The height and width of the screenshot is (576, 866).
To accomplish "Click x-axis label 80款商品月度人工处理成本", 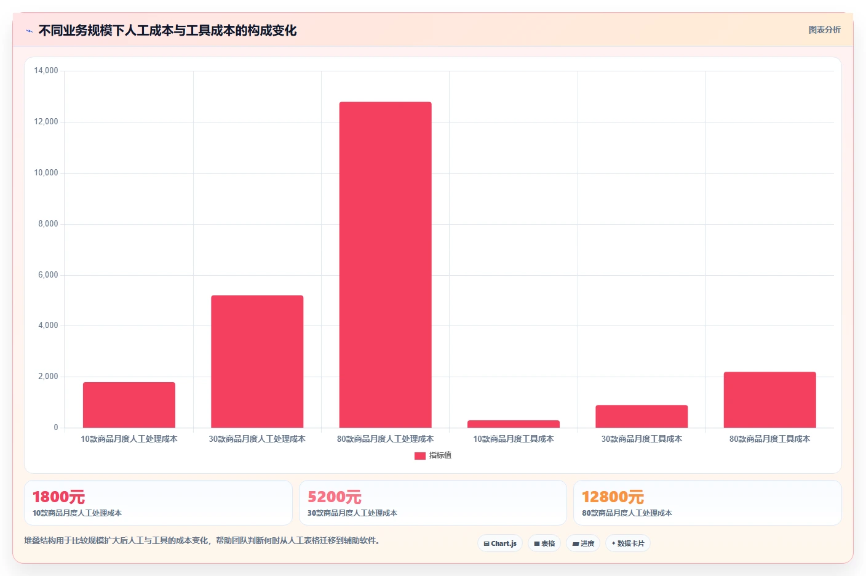I will (386, 439).
